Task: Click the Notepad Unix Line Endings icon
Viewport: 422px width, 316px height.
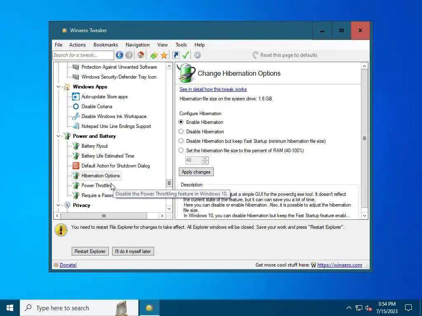Action: click(76, 126)
